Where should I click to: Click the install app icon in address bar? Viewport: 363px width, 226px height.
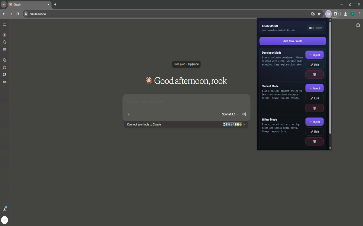(313, 14)
